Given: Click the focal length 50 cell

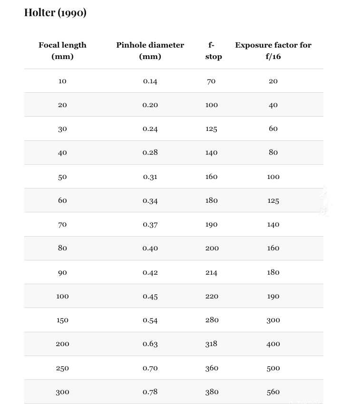Looking at the screenshot, I should [62, 177].
